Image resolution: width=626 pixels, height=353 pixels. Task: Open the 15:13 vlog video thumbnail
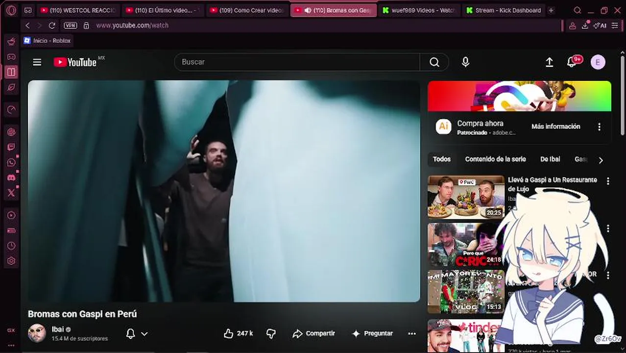click(466, 291)
